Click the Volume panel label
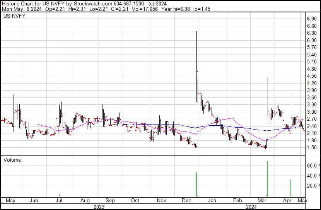This screenshot has height=210, width=321. pos(12,160)
